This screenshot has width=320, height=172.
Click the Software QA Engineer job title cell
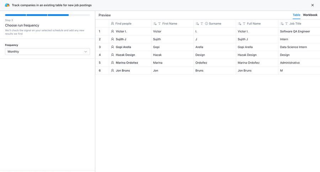pyautogui.click(x=299, y=31)
